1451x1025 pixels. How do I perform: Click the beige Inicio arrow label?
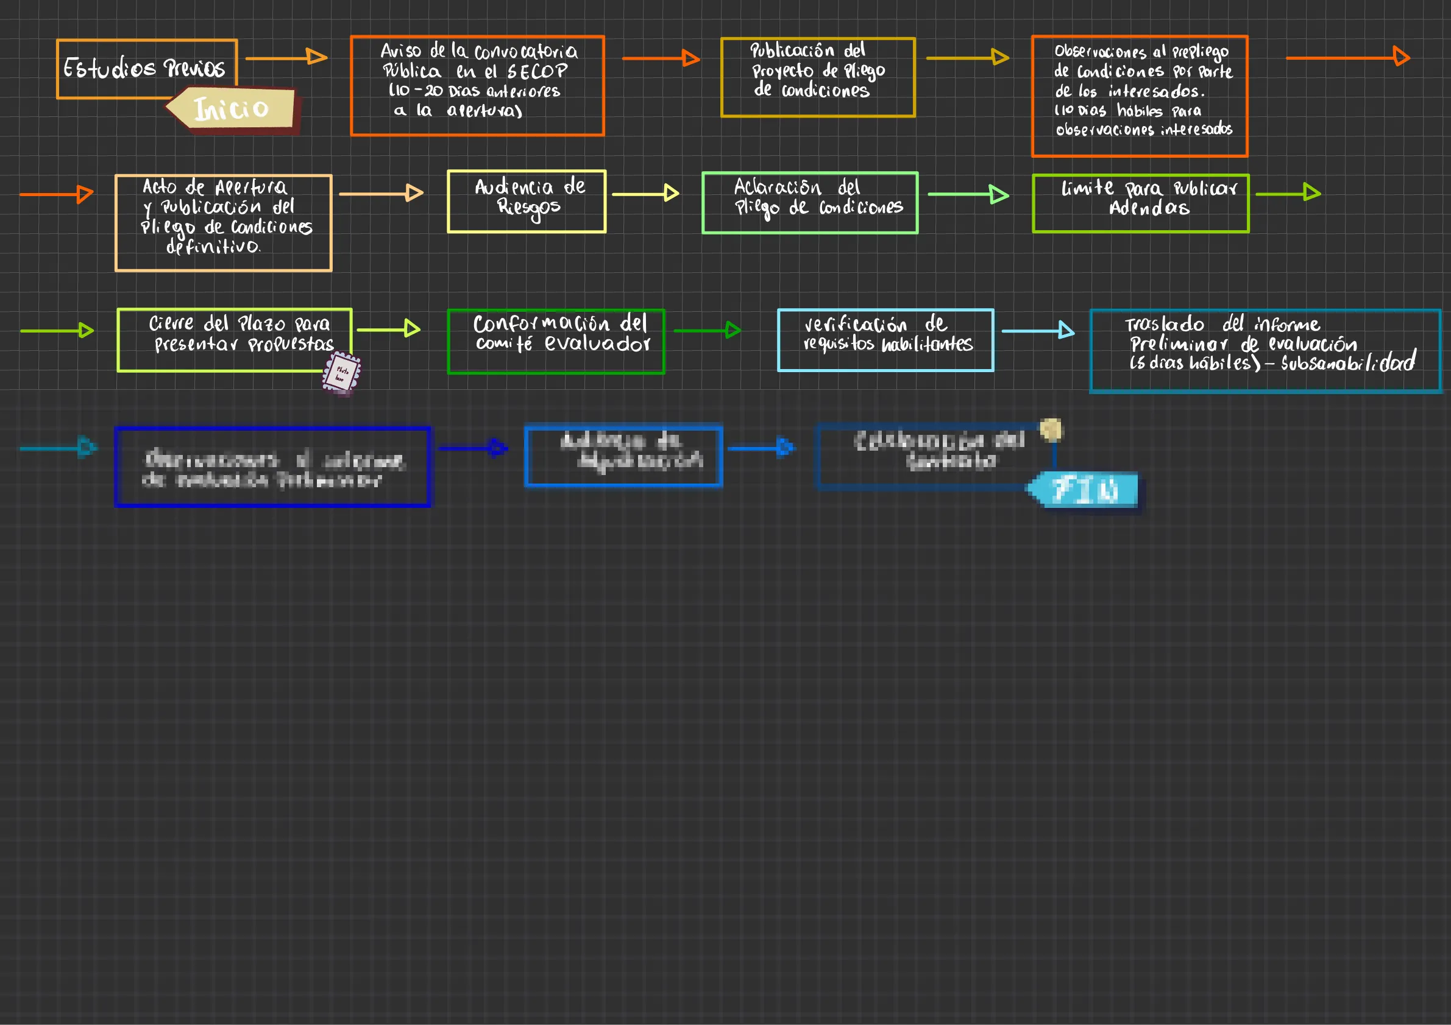[x=233, y=108]
